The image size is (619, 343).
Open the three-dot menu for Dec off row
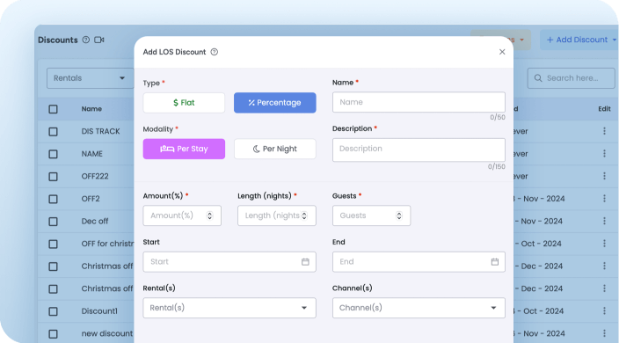click(604, 221)
